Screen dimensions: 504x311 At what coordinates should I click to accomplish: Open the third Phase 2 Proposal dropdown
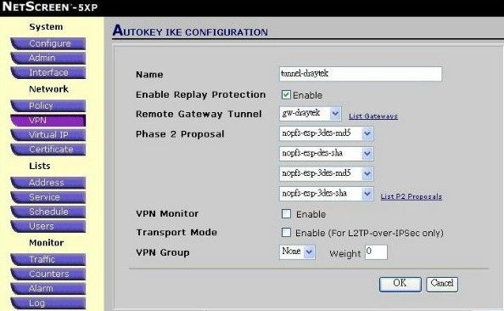pos(327,173)
